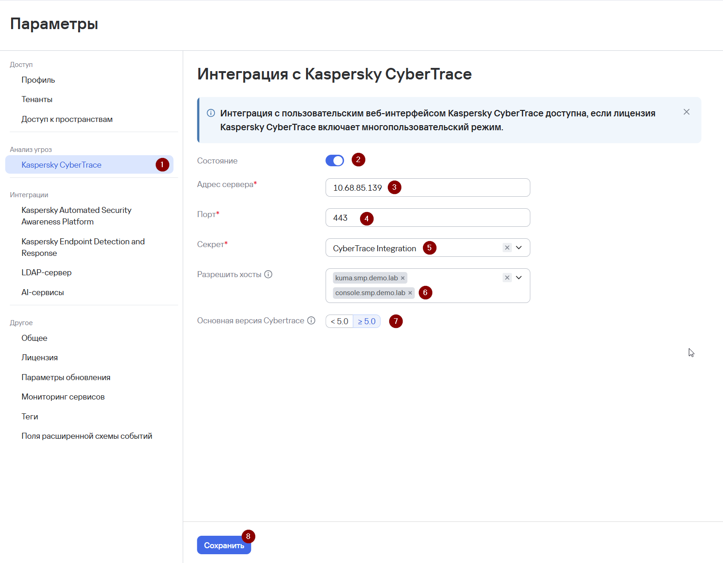Close the info banner about CyberTrace license
Screen dimensions: 723x563
(686, 112)
